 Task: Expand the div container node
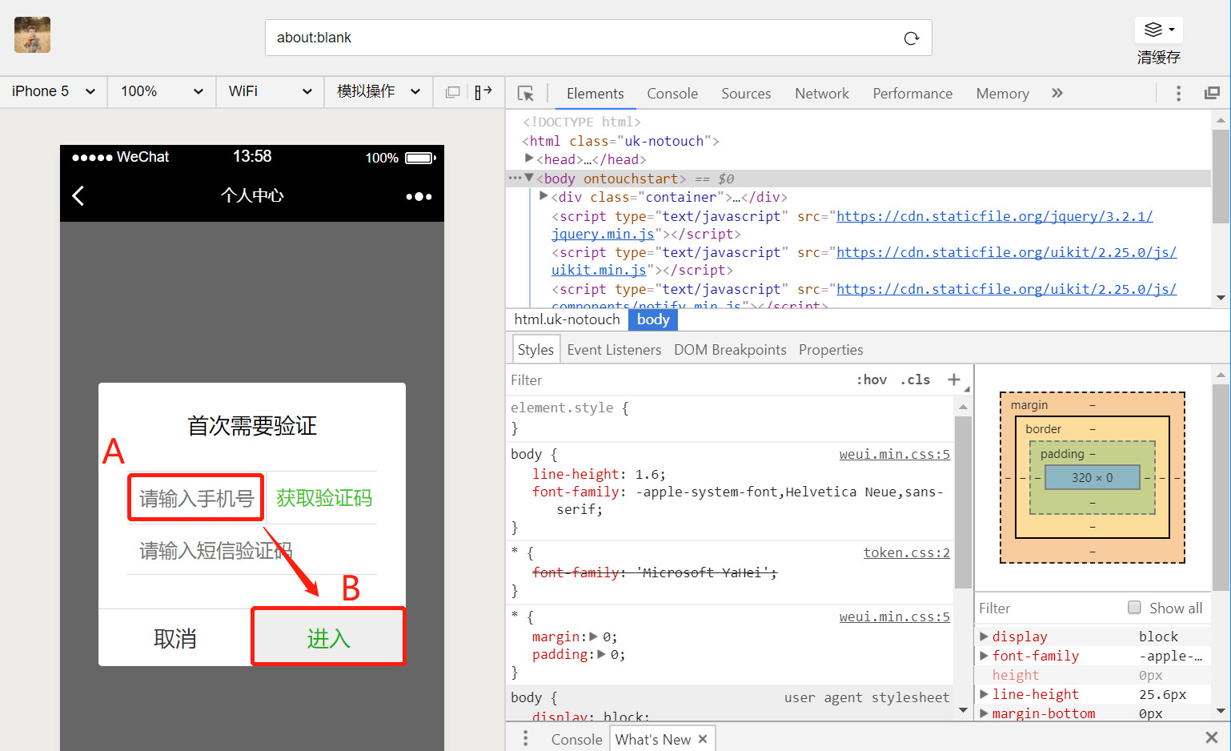[x=544, y=196]
